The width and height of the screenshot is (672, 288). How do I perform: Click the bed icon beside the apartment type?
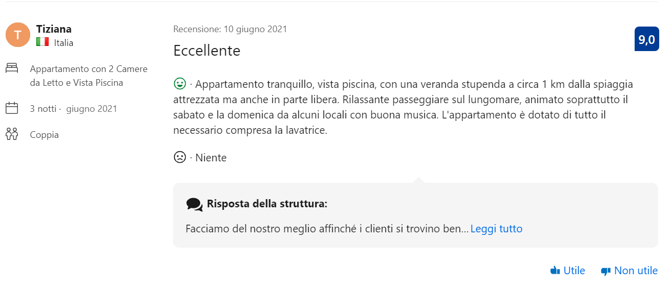[x=12, y=67]
